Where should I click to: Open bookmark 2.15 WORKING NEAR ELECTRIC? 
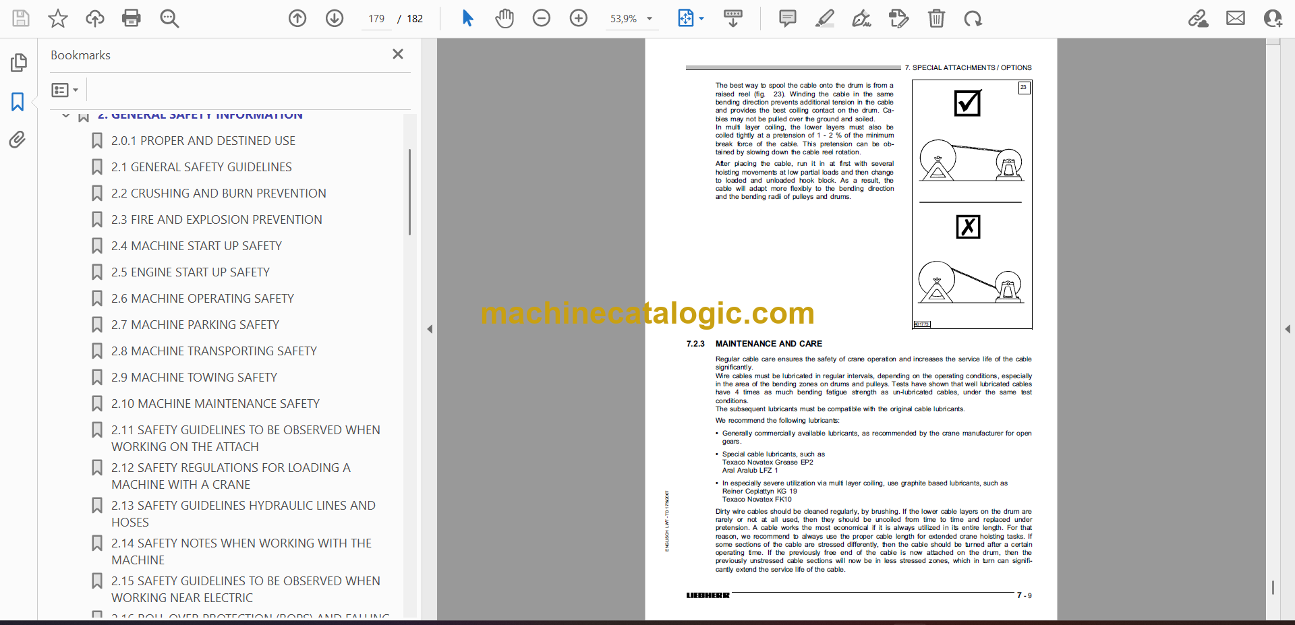point(246,589)
